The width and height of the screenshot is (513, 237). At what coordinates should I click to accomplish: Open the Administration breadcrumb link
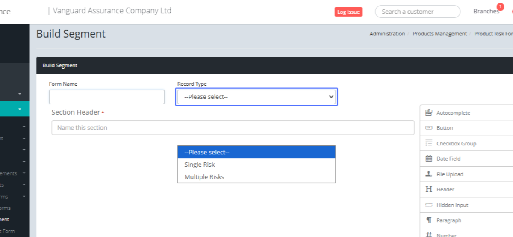(387, 34)
